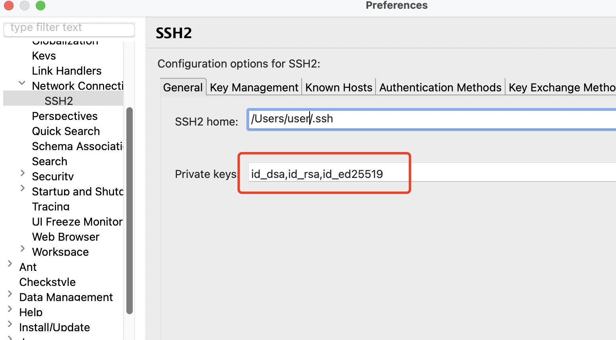
Task: Select Link Handlers in preferences tree
Action: pos(67,71)
